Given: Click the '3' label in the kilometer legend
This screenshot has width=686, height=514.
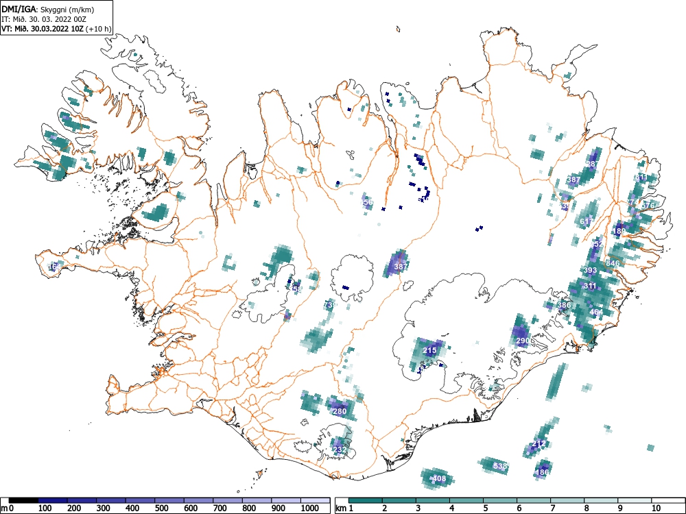Looking at the screenshot, I should tap(418, 508).
